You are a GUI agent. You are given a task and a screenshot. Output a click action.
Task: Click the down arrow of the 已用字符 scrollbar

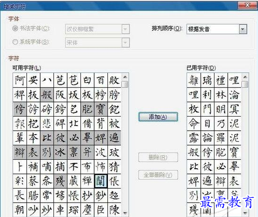pos(245,213)
